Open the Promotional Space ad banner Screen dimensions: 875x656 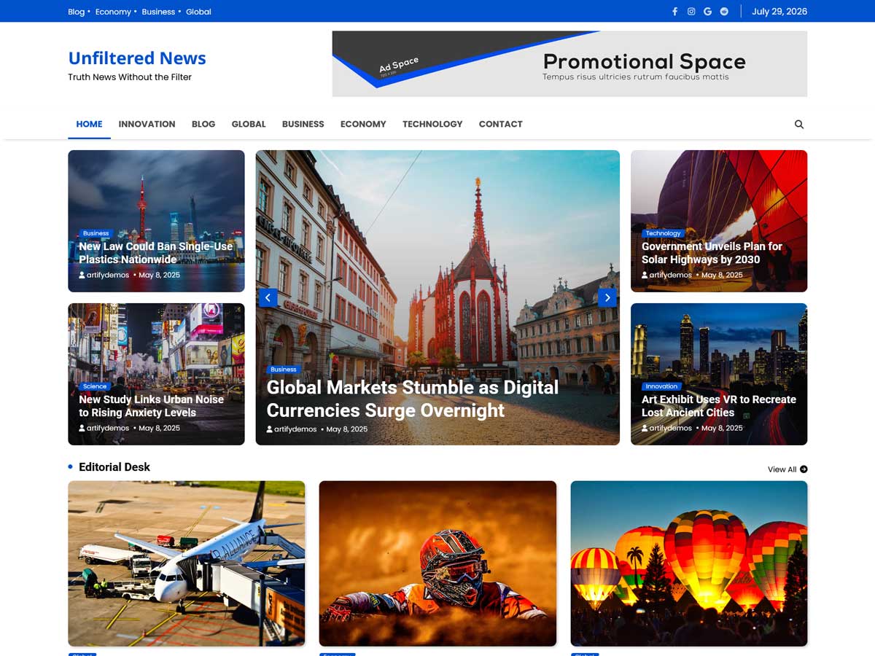pos(569,63)
